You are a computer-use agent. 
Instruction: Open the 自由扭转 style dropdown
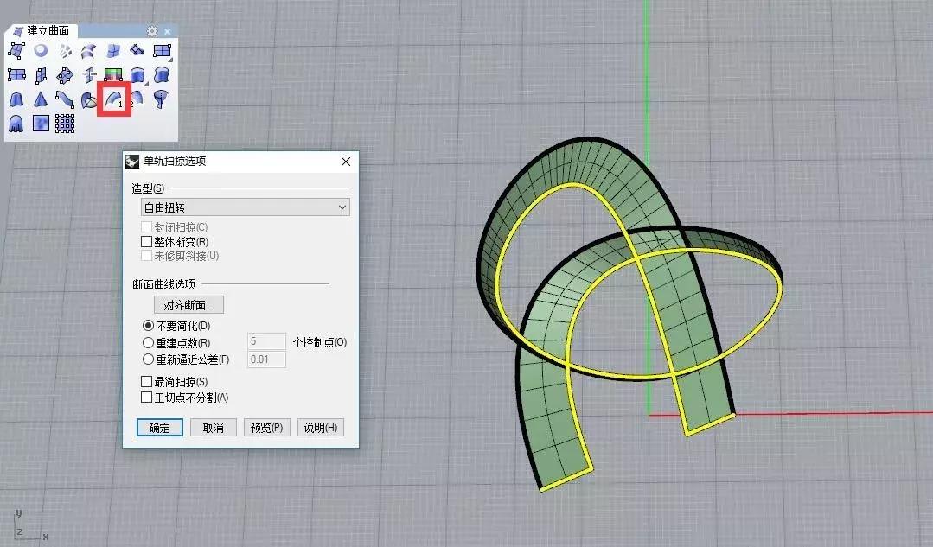245,207
